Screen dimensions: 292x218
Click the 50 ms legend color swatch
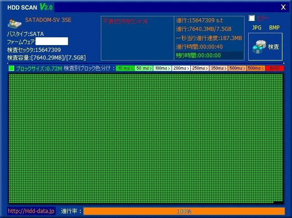coord(144,68)
